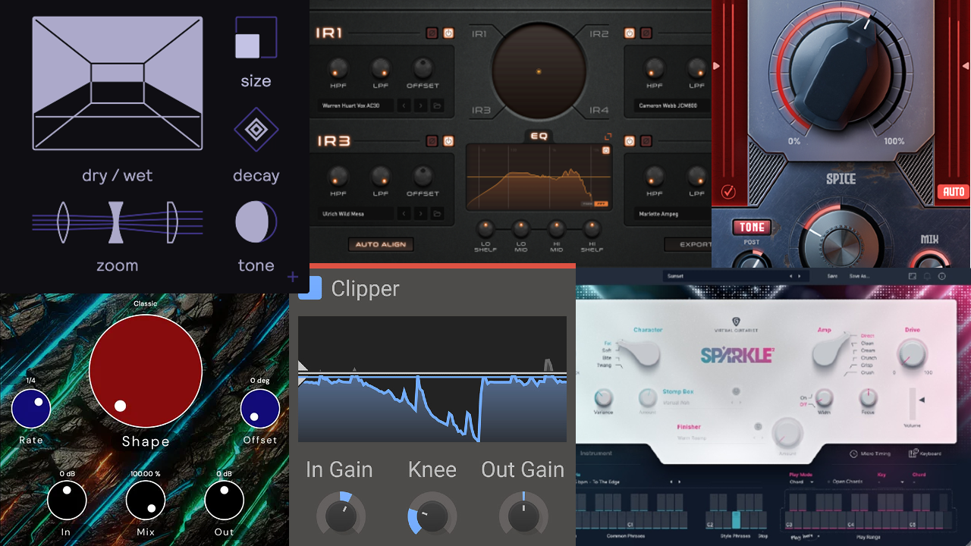971x546 pixels.
Task: Click the TONE button
Action: (x=752, y=227)
